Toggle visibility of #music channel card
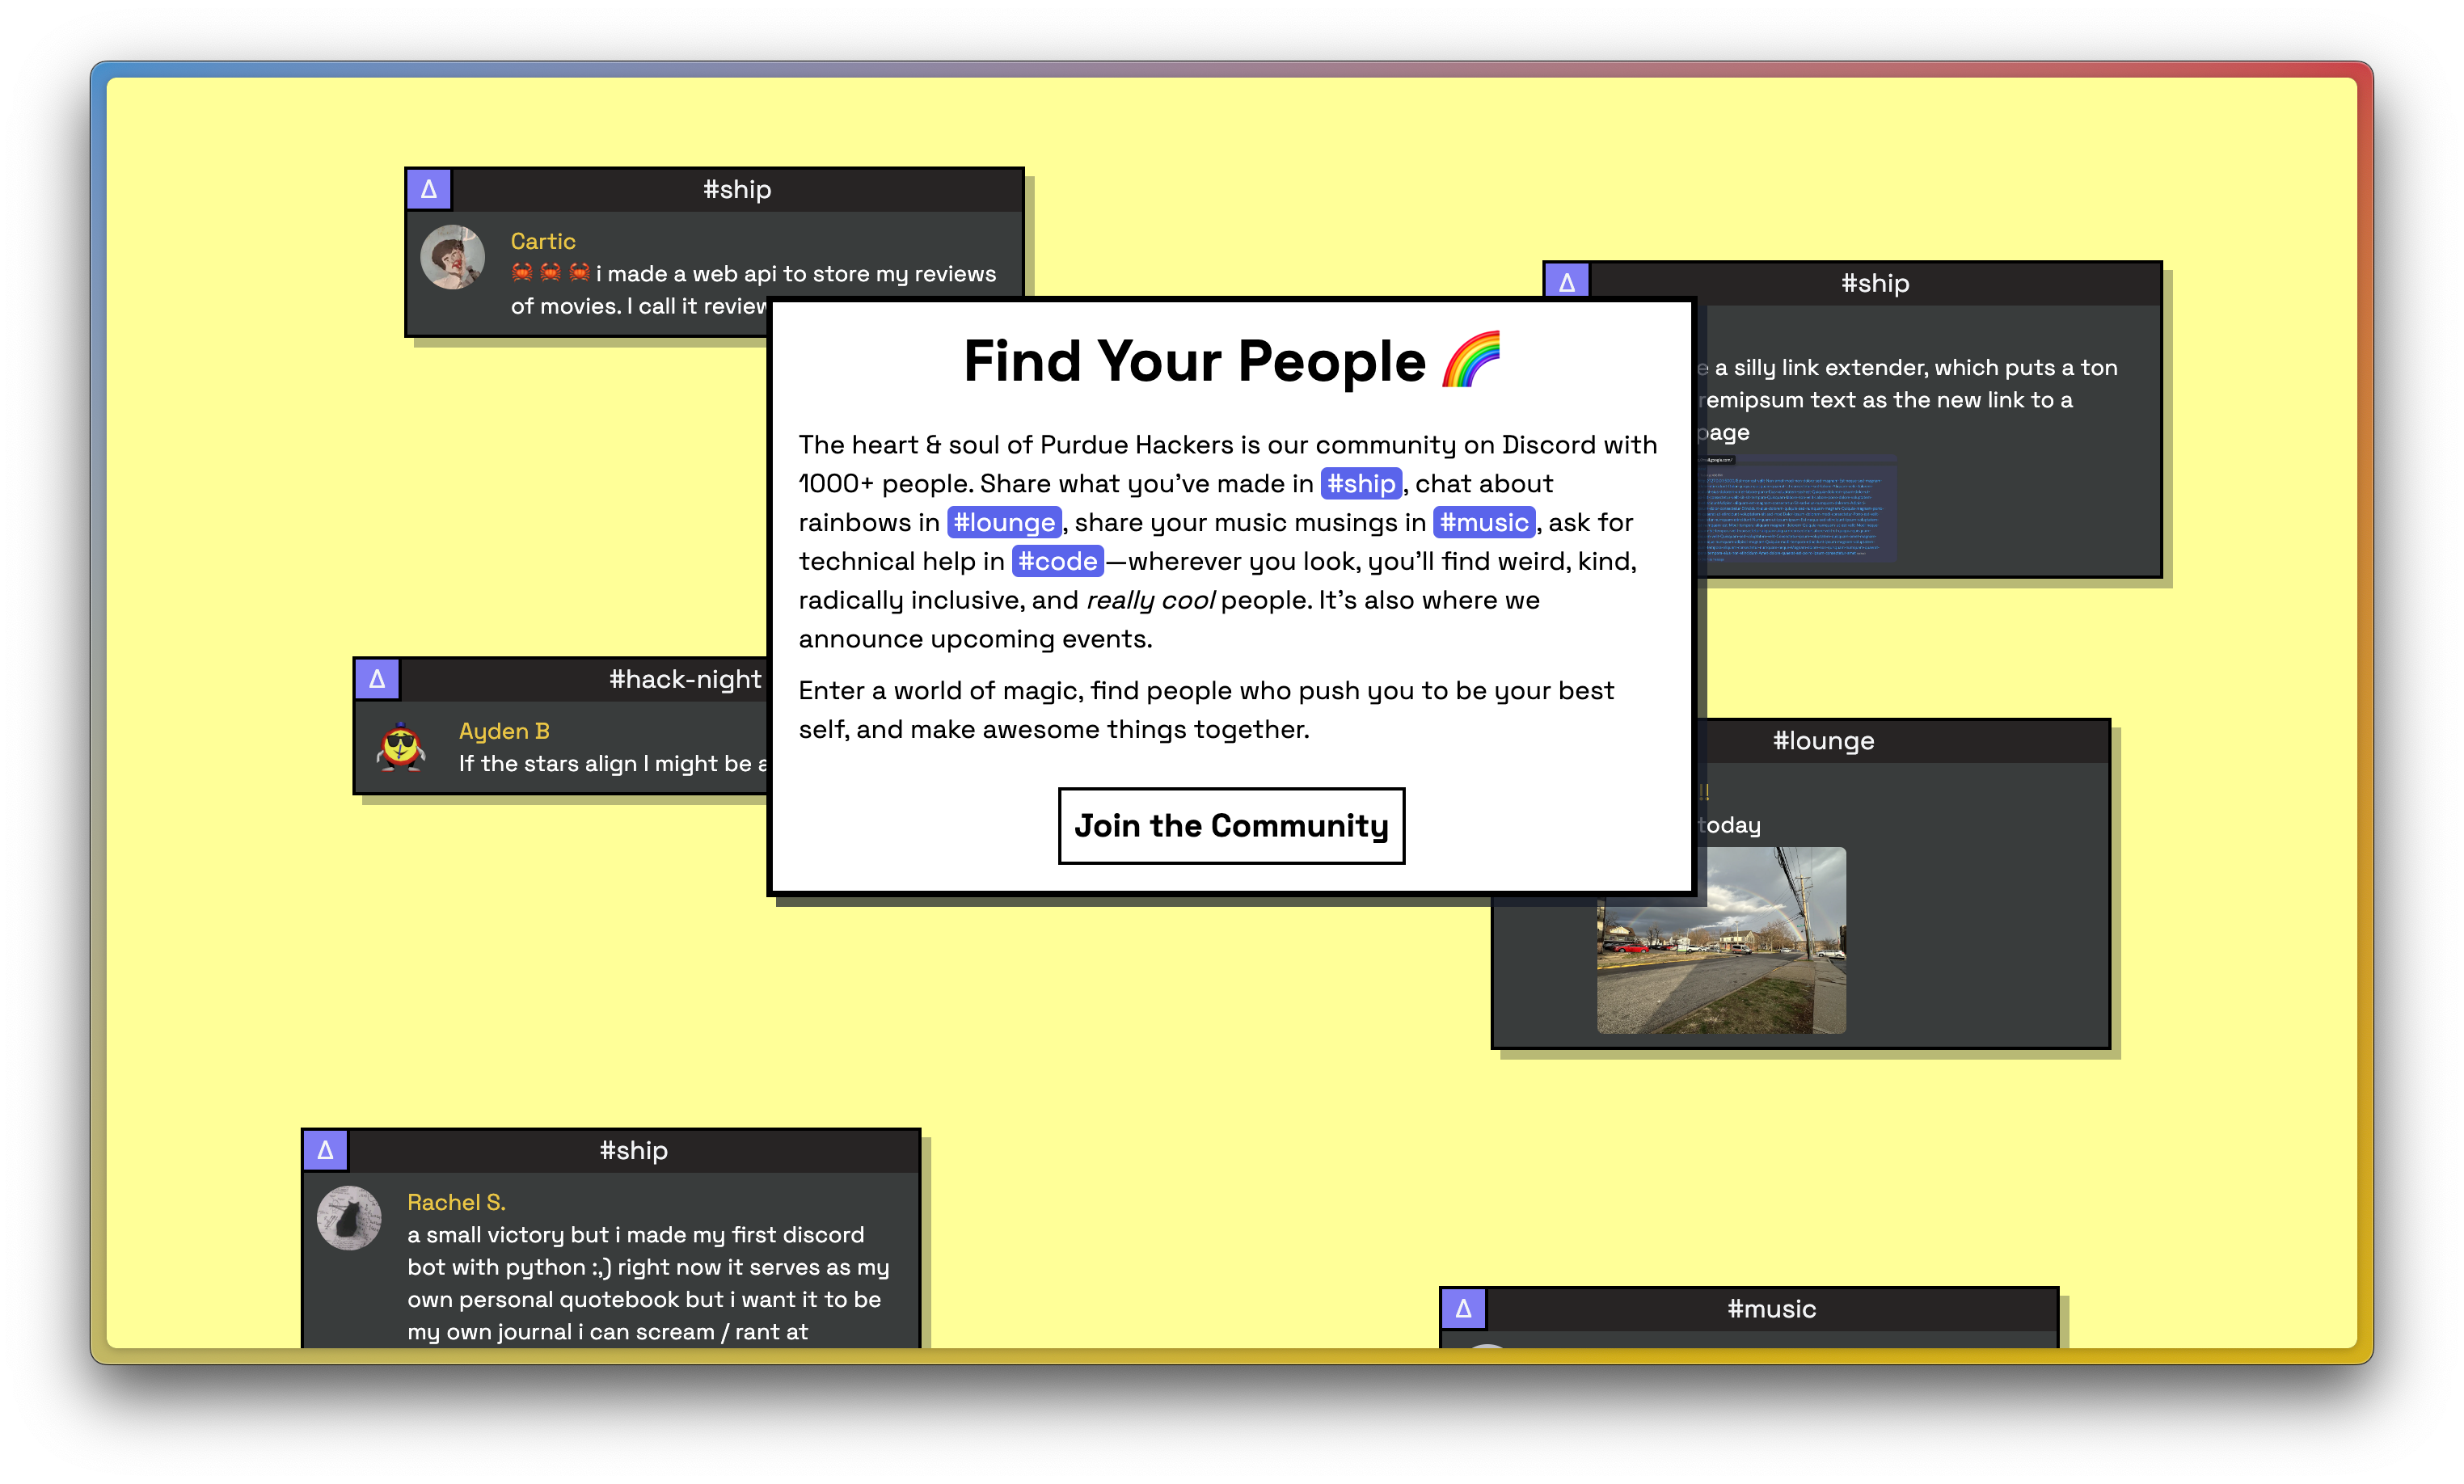 point(1468,1308)
